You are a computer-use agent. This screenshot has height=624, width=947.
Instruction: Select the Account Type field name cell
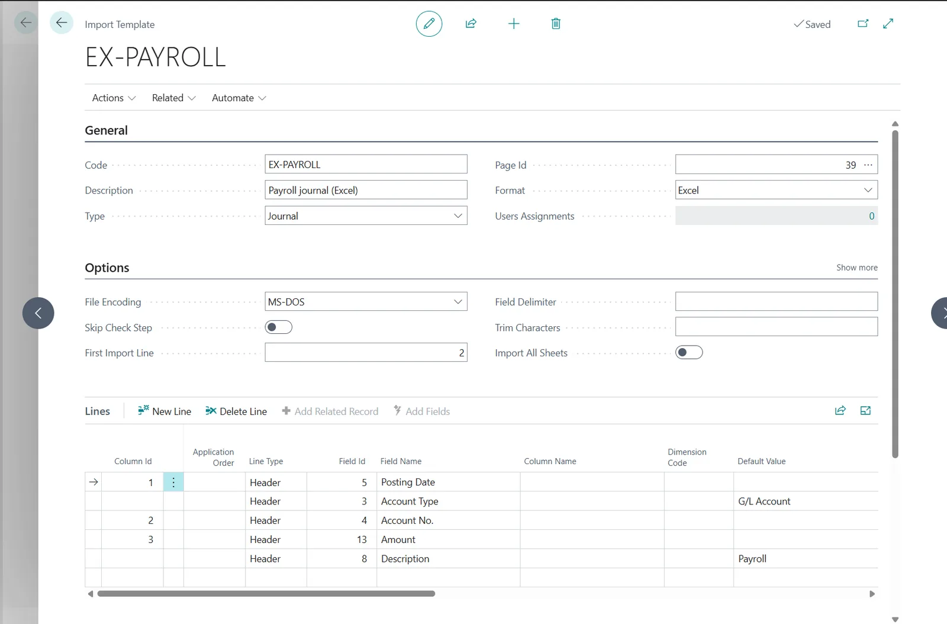click(x=449, y=501)
